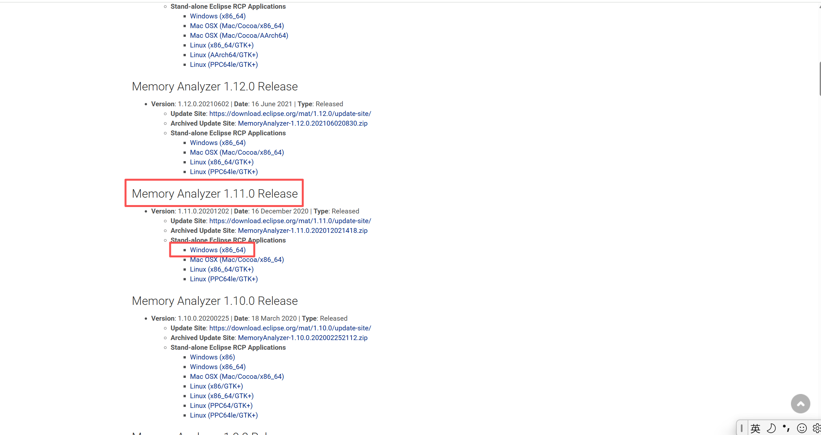The width and height of the screenshot is (821, 435).
Task: Click Linux (AArch64/GTK+) link in top list
Action: (224, 55)
